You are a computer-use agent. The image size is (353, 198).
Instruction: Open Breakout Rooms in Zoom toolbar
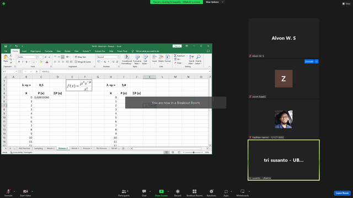tap(195, 193)
